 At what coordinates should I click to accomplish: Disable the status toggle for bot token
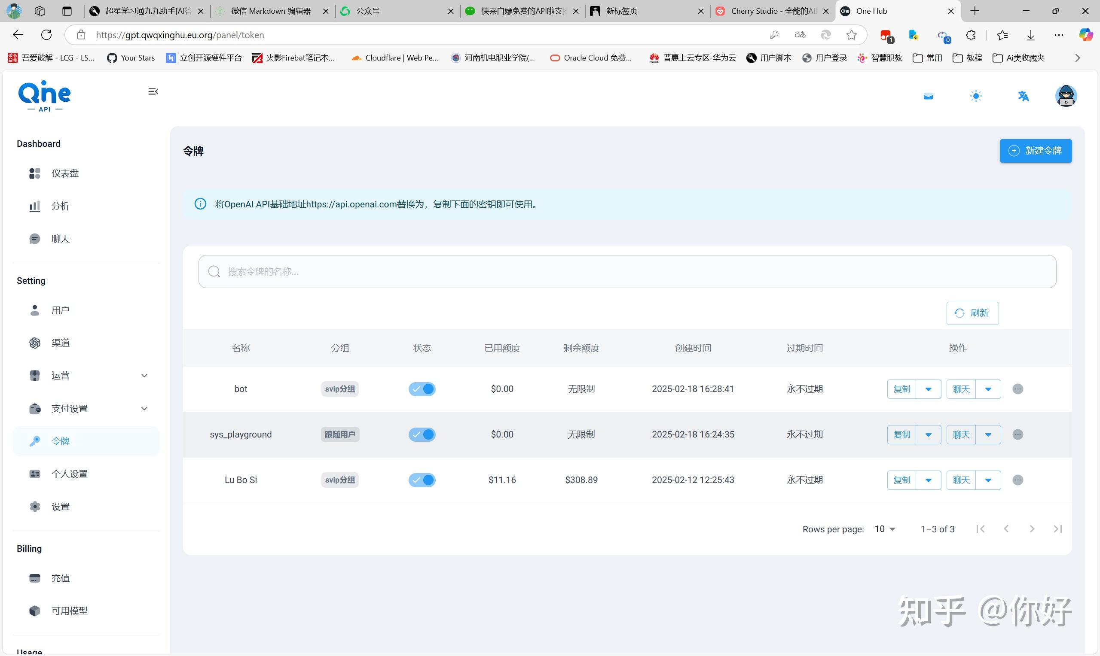click(x=422, y=389)
